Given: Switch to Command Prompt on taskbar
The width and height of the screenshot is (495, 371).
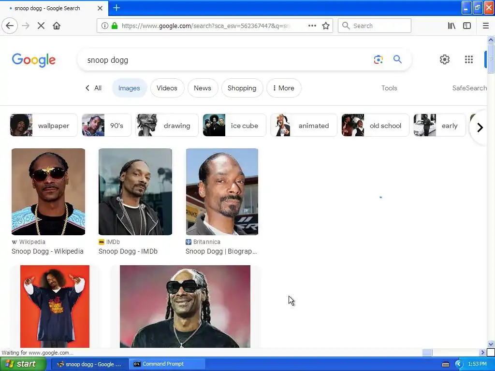Looking at the screenshot, I should [x=167, y=364].
